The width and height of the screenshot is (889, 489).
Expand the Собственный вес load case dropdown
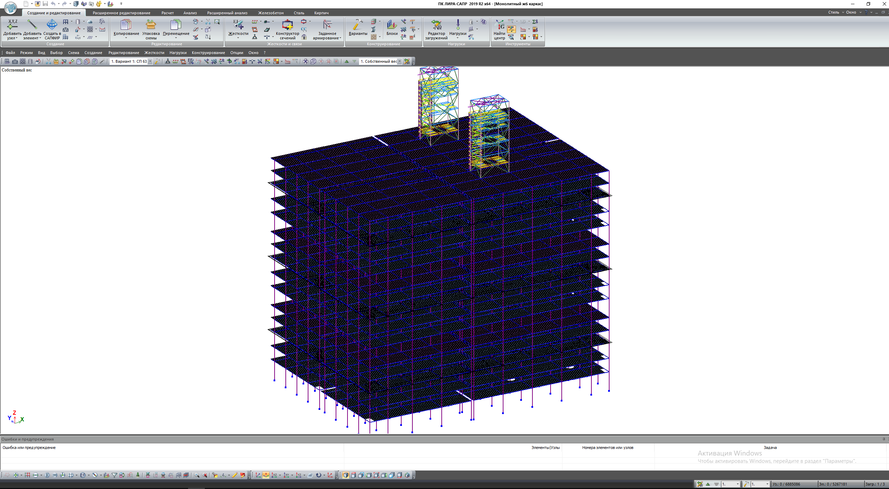[399, 61]
